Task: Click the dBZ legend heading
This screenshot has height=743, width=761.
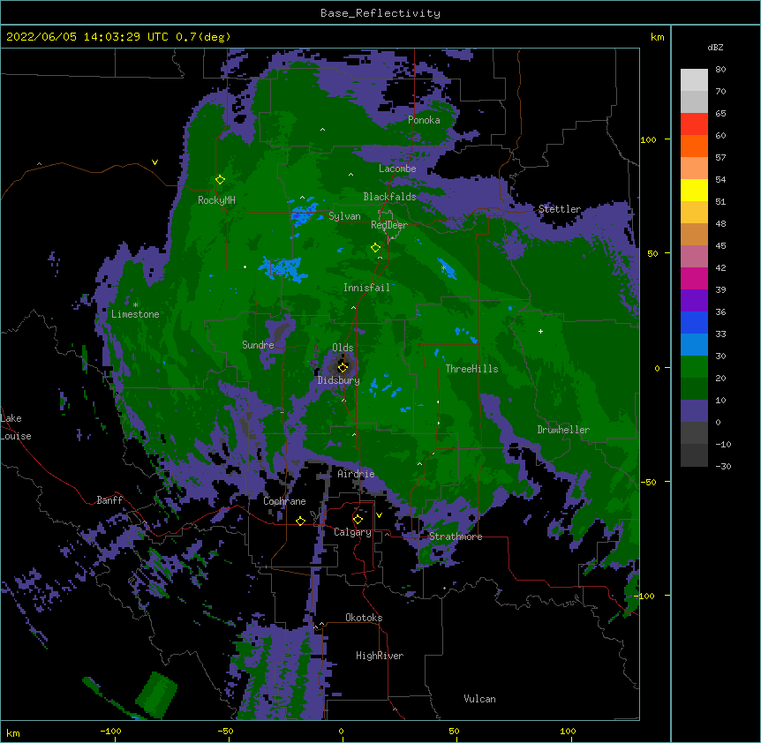Action: [x=715, y=47]
